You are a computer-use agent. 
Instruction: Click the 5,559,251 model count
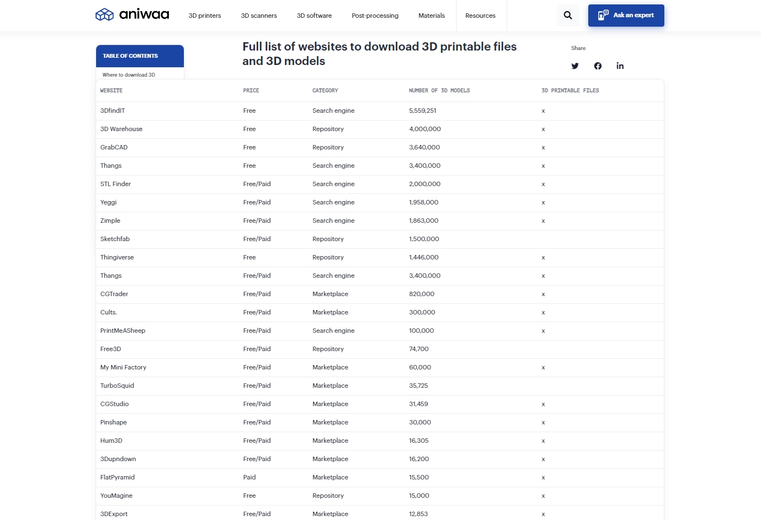(x=423, y=111)
